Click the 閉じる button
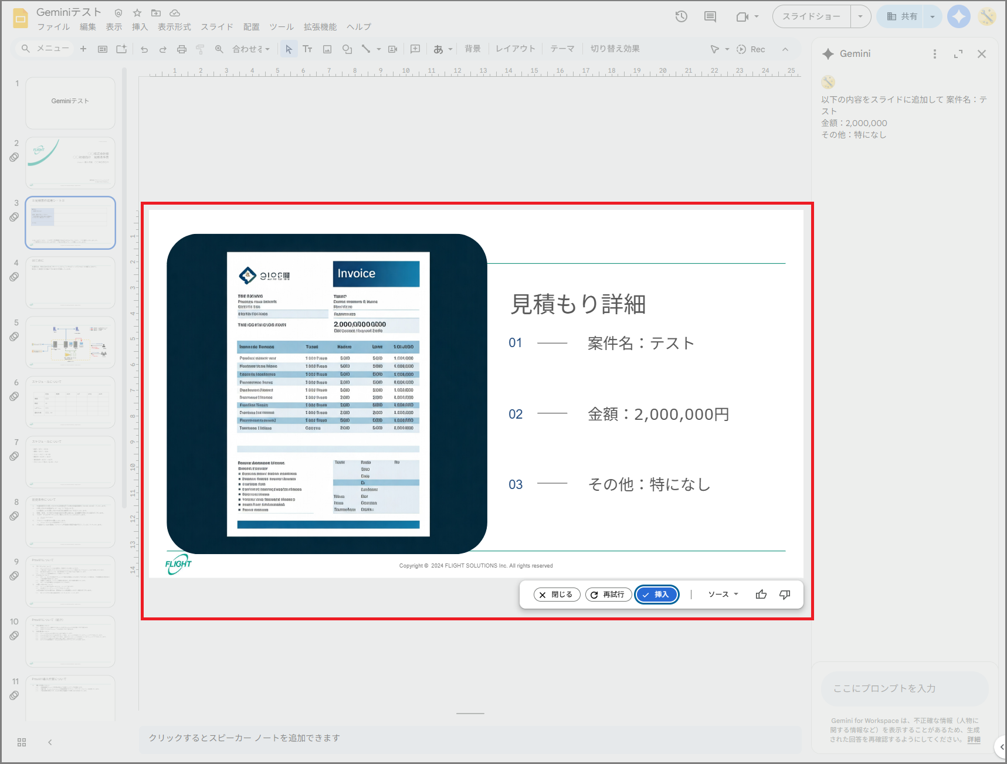Viewport: 1007px width, 764px height. 557,595
